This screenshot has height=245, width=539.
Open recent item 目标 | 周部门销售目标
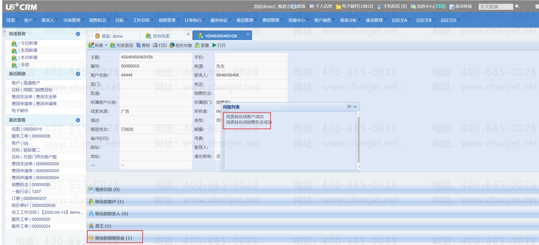pos(32,90)
